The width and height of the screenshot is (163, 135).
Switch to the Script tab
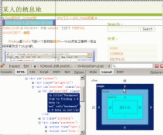44,72
